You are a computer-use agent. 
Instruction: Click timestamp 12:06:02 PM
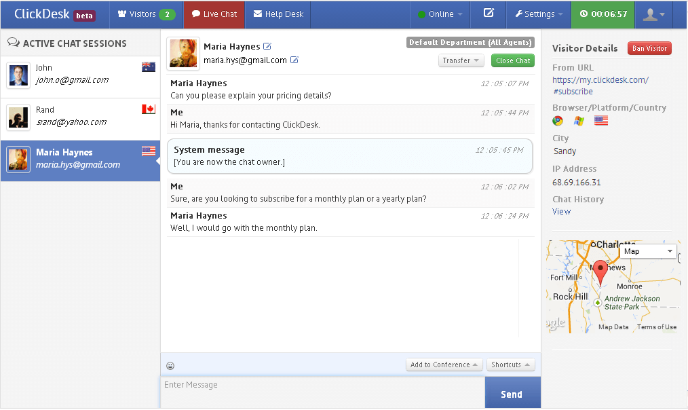tap(505, 187)
